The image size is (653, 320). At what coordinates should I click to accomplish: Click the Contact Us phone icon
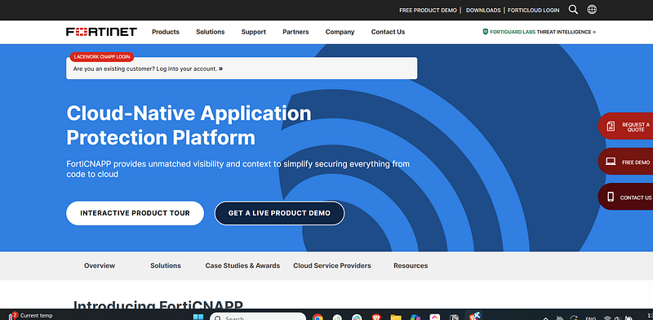(x=611, y=197)
